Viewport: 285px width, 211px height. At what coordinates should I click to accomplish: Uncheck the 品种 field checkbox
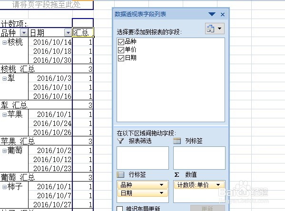point(121,42)
